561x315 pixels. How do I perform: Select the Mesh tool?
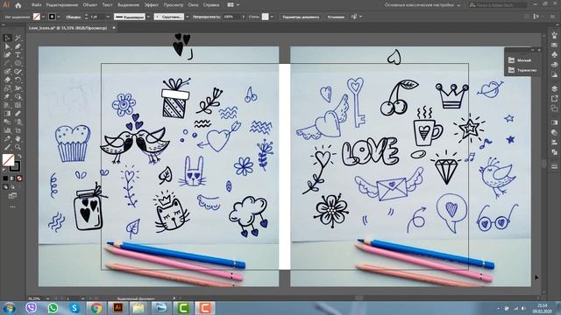point(18,105)
